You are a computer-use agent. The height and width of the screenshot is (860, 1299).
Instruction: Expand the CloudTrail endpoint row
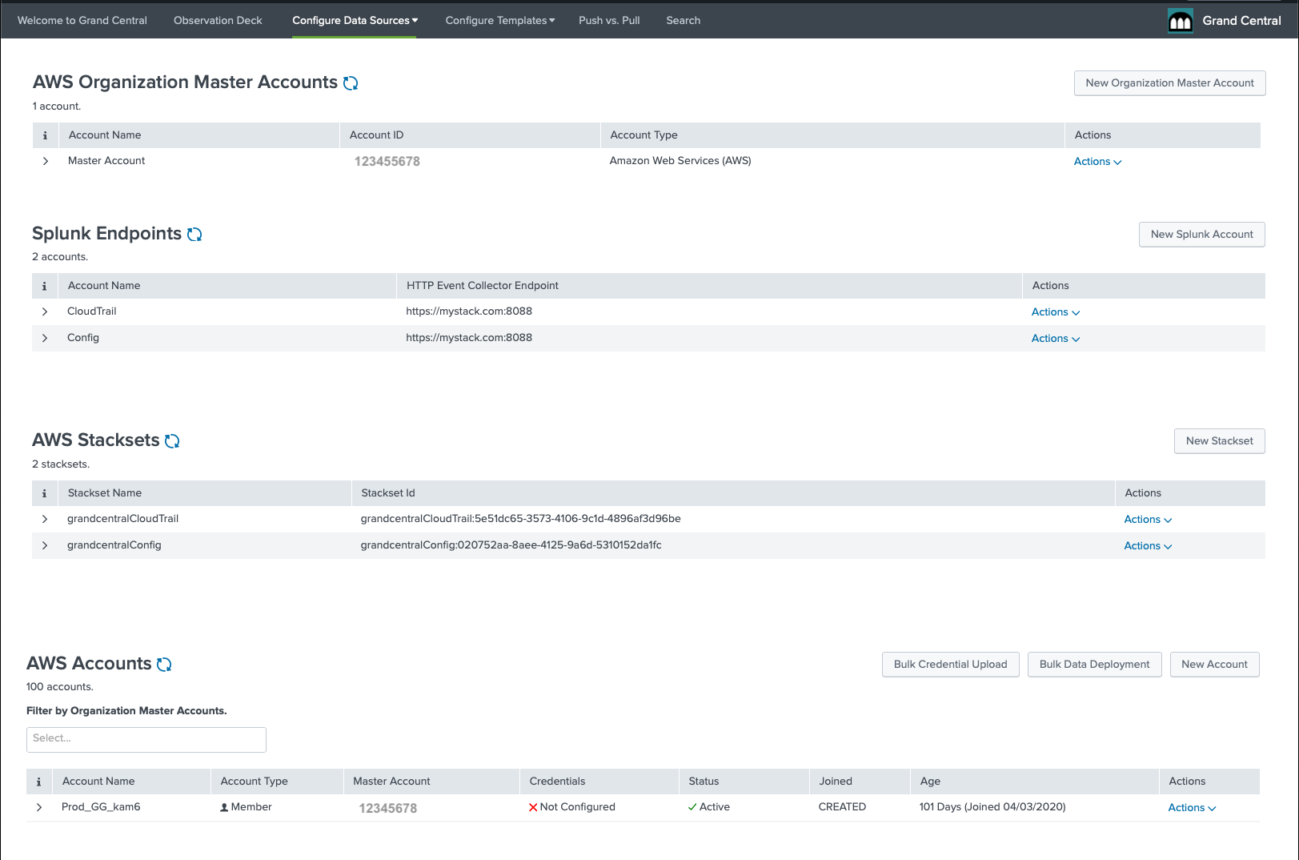point(45,311)
